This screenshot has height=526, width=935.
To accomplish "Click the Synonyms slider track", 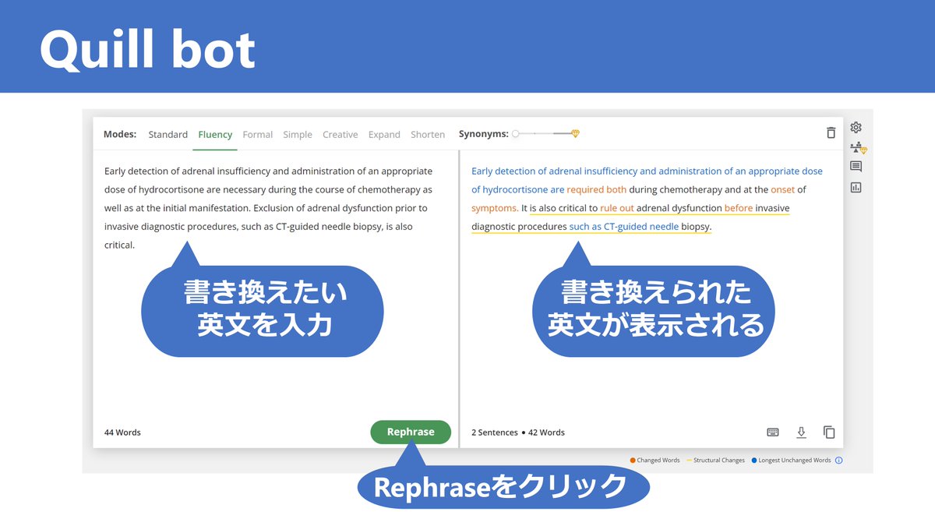I will (545, 134).
